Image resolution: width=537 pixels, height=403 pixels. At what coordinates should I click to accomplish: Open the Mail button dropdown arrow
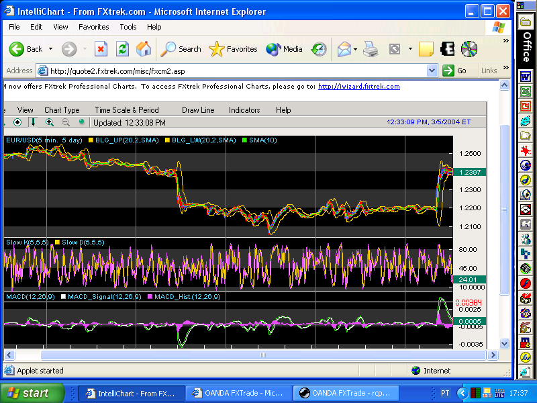(x=355, y=49)
